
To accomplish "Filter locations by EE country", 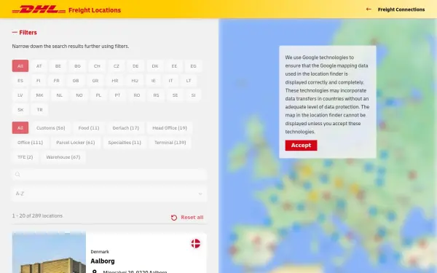I will 174,66.
